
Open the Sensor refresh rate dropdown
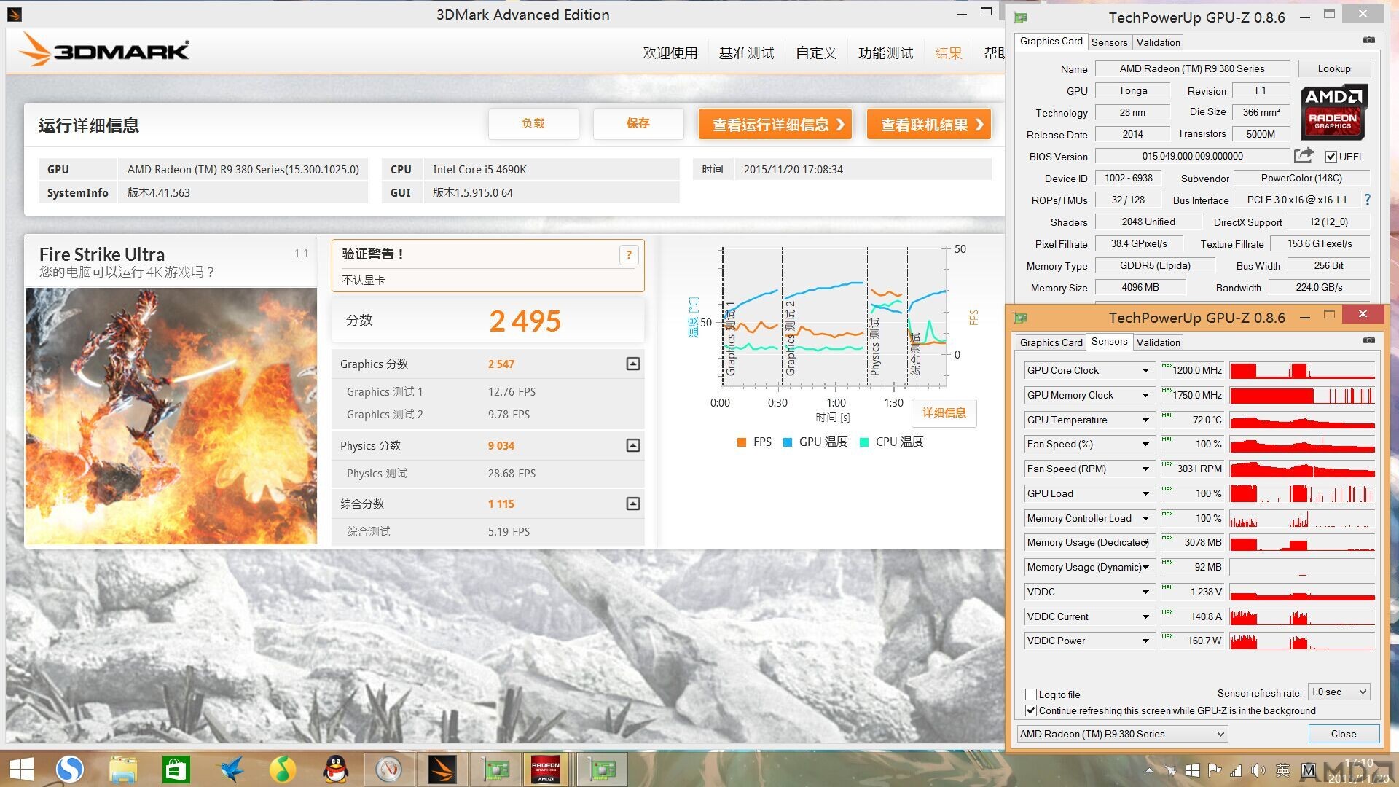click(x=1340, y=692)
